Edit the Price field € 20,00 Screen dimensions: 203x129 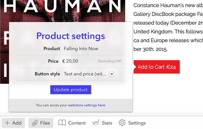[70, 61]
